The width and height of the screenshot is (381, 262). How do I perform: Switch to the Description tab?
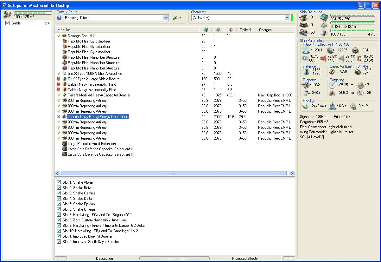104,259
